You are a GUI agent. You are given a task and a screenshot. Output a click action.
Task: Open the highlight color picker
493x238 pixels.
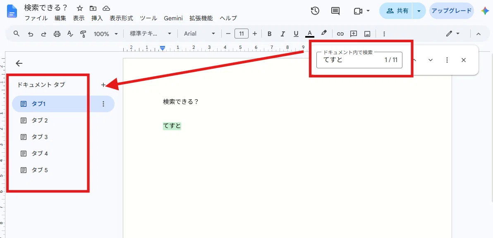point(324,33)
